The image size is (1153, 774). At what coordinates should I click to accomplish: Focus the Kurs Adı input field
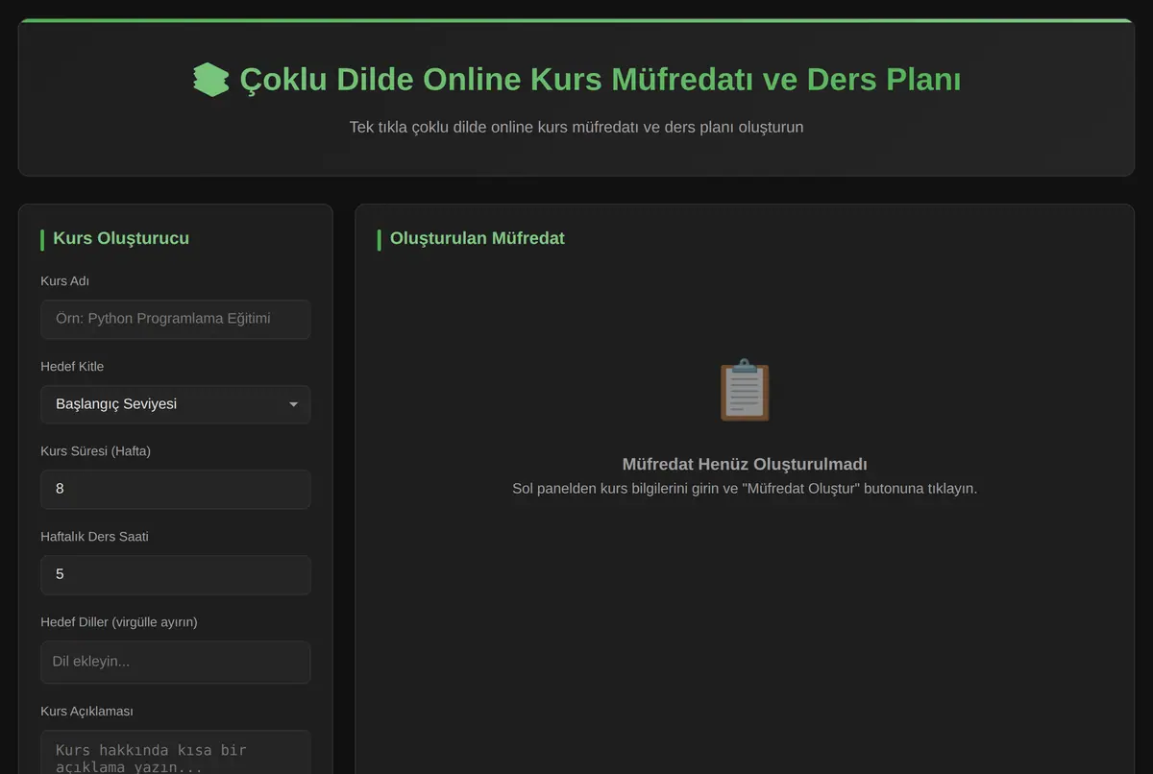pos(176,319)
